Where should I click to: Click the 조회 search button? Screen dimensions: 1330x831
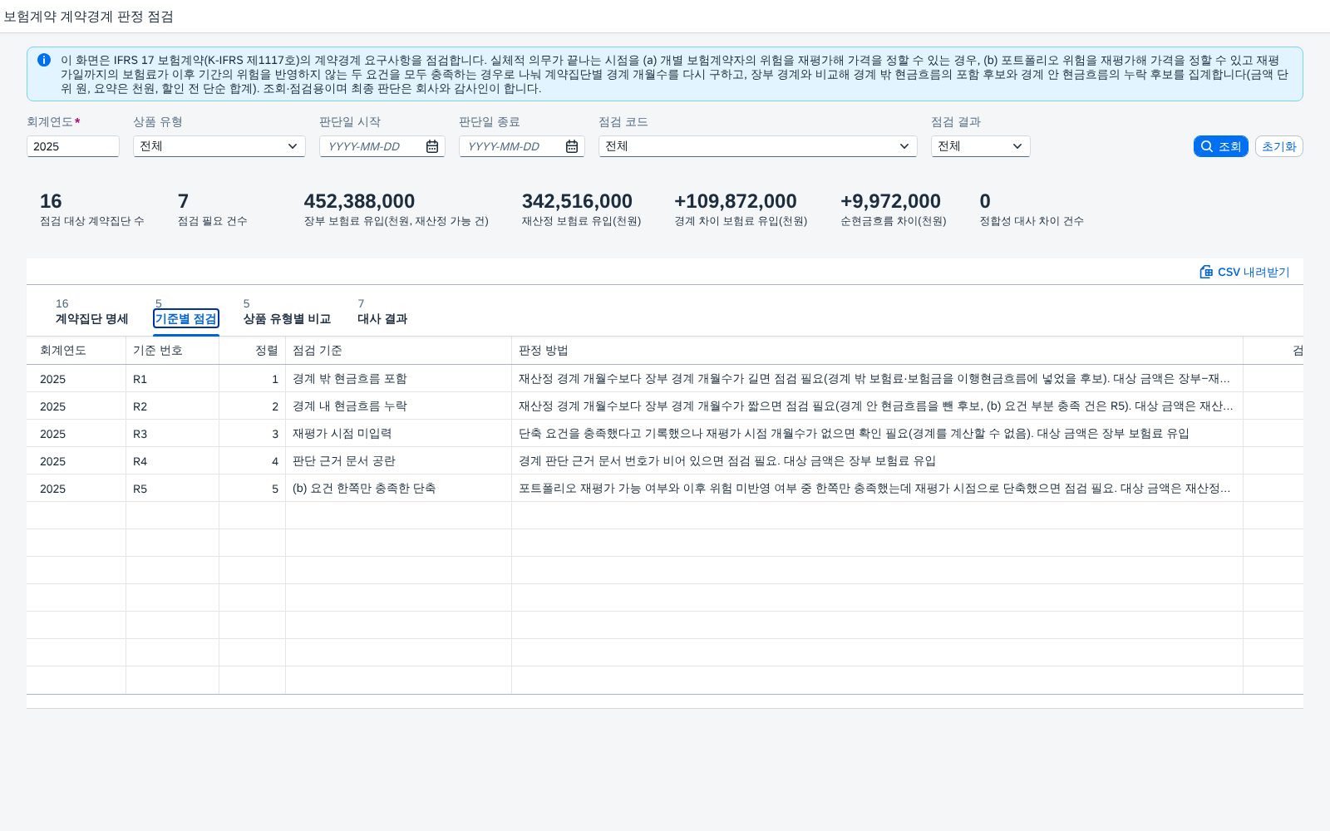coord(1220,146)
